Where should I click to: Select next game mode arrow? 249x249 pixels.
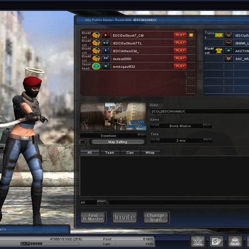click(x=207, y=126)
